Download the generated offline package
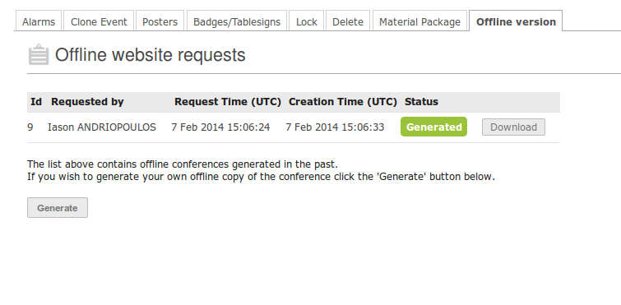The height and width of the screenshot is (305, 621). point(513,127)
